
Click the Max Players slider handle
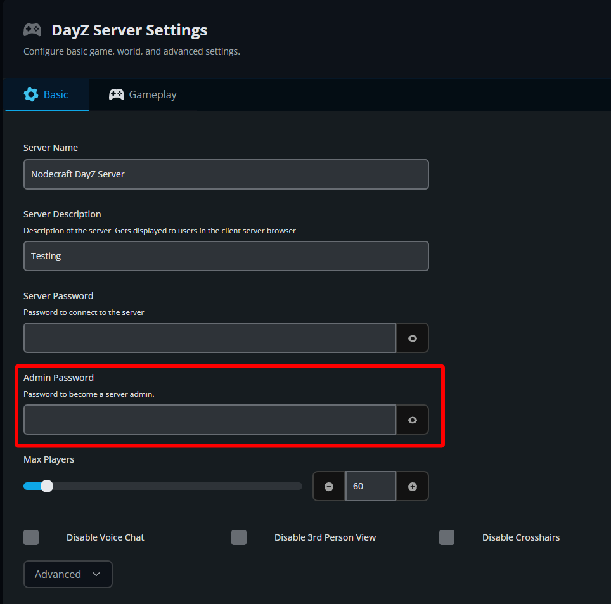tap(47, 486)
